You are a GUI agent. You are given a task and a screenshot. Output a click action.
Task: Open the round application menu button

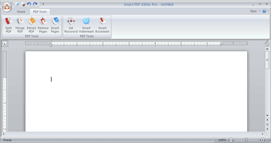point(7,7)
